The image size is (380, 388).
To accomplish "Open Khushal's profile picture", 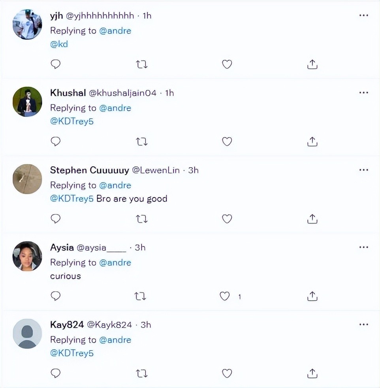I will (27, 102).
